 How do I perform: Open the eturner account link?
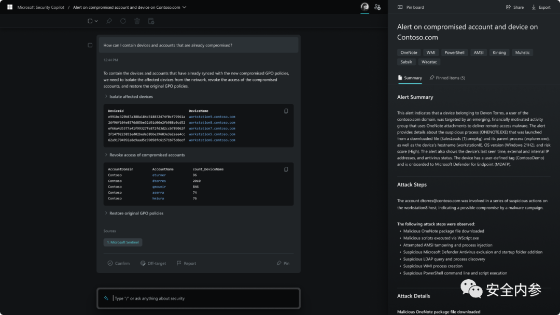(x=159, y=175)
